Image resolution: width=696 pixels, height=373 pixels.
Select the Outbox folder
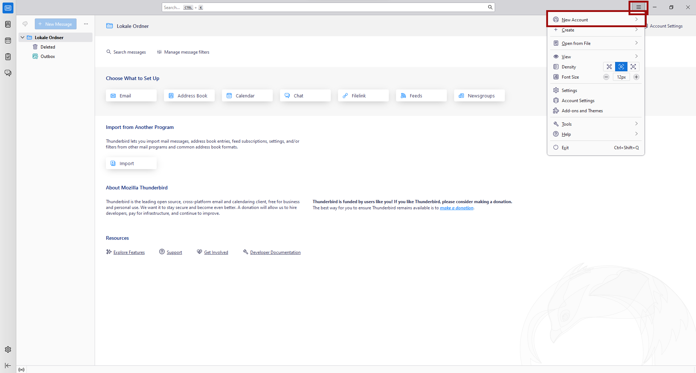click(48, 56)
